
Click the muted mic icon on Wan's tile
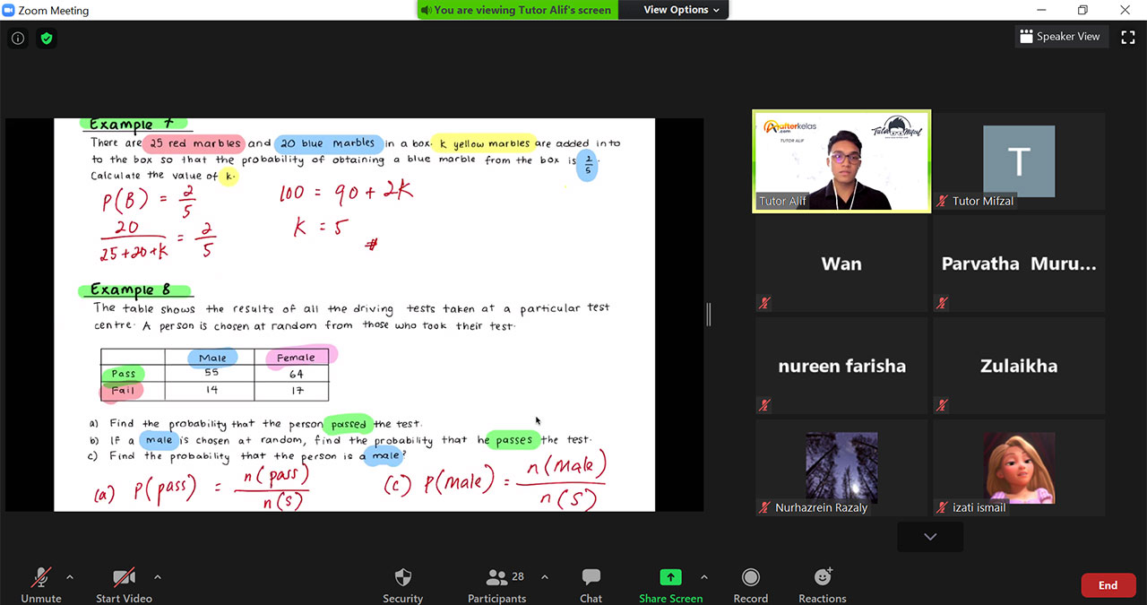764,304
